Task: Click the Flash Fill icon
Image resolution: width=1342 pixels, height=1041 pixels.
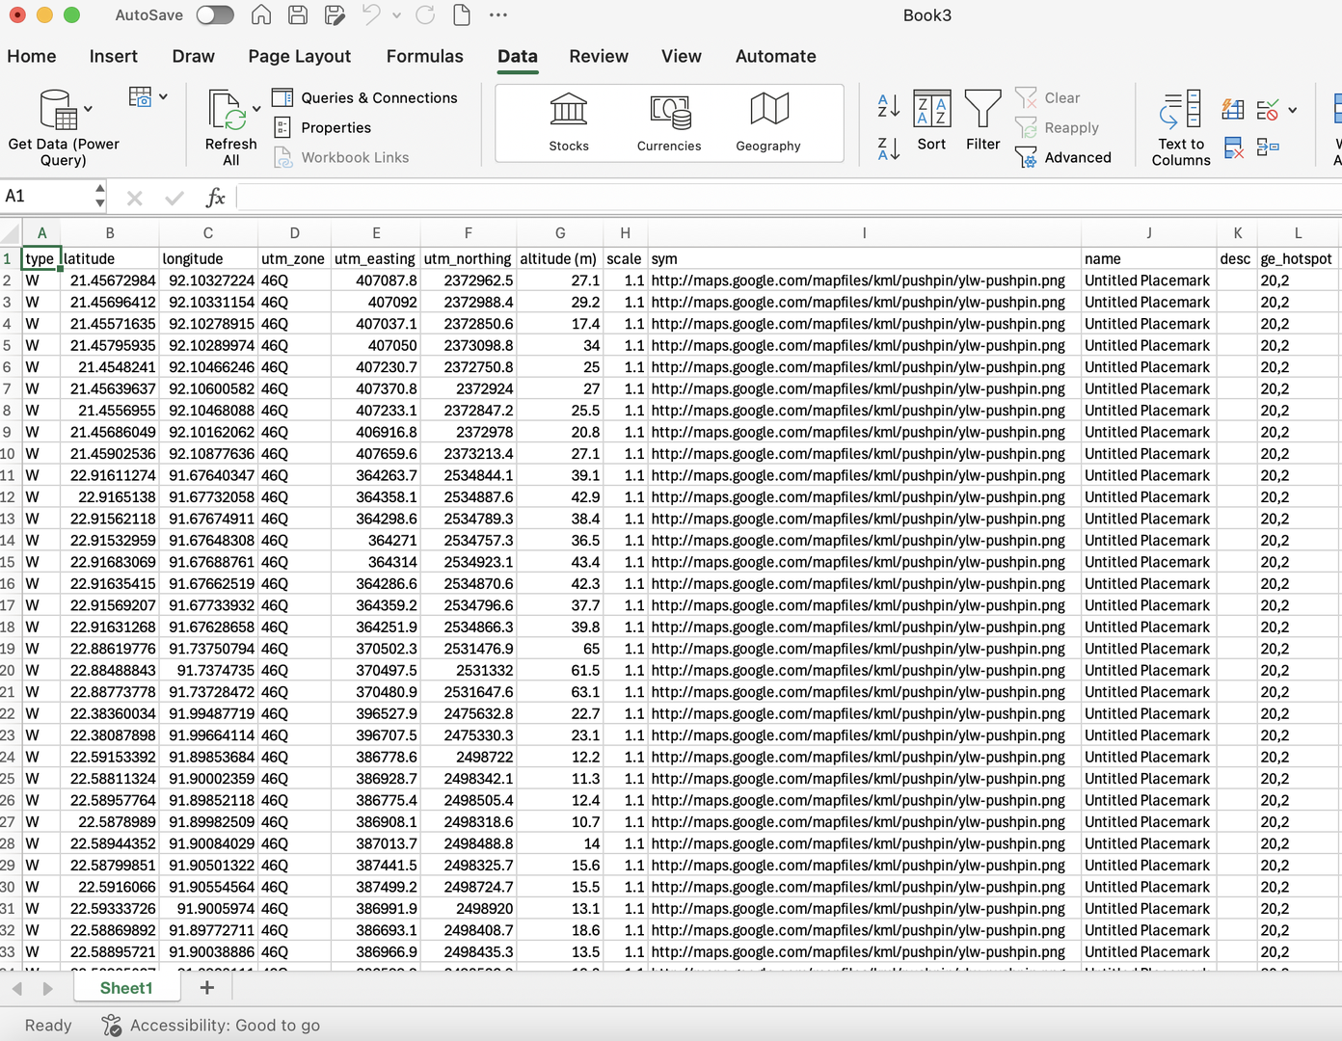Action: pyautogui.click(x=1232, y=109)
